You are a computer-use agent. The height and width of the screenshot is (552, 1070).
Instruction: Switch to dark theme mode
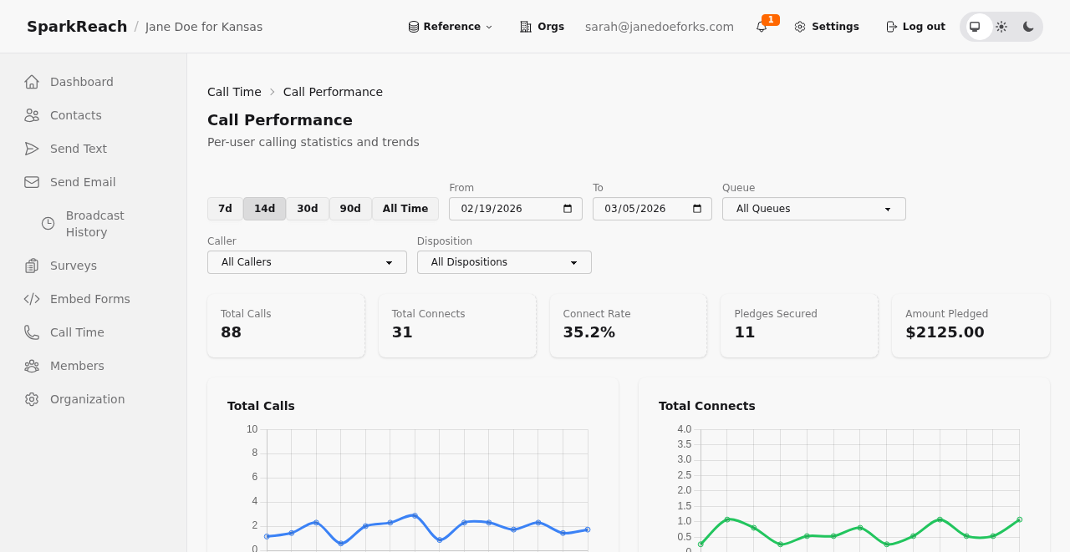pyautogui.click(x=1028, y=27)
